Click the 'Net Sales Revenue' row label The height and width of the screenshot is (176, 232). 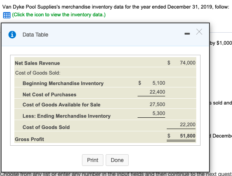37,63
